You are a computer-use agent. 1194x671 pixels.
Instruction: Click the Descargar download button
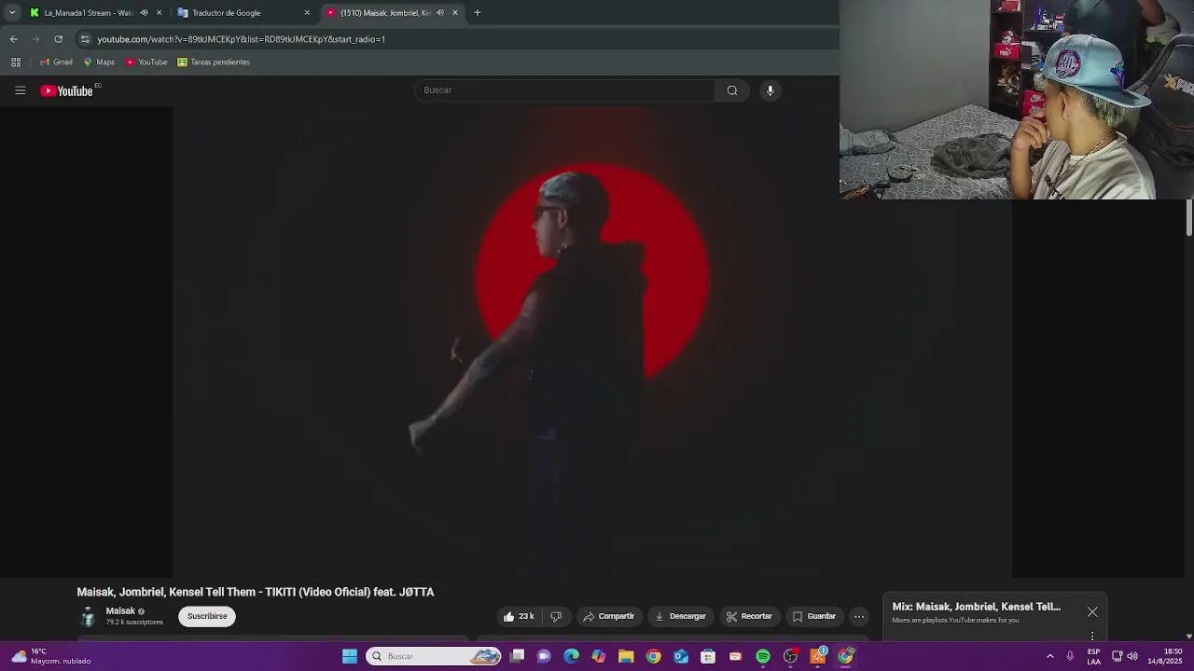(x=680, y=616)
